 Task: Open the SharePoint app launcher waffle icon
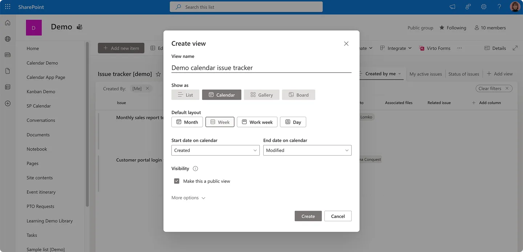pos(7,7)
